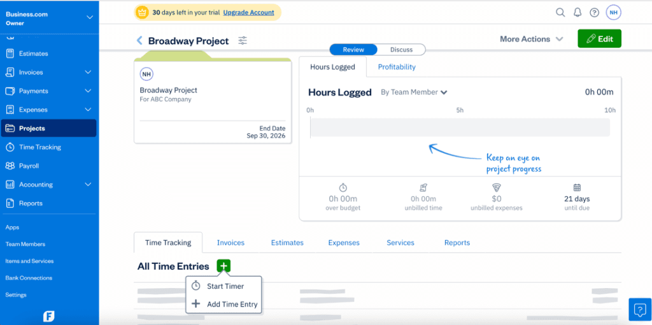Open the search magnifier icon

[560, 13]
